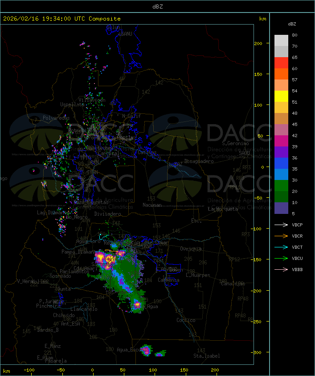
Task: Click the VBCP legend label
Action: pos(297,225)
